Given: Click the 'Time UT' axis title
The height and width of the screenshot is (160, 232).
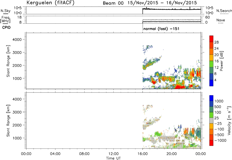Looking at the screenshot, I should point(113,158).
